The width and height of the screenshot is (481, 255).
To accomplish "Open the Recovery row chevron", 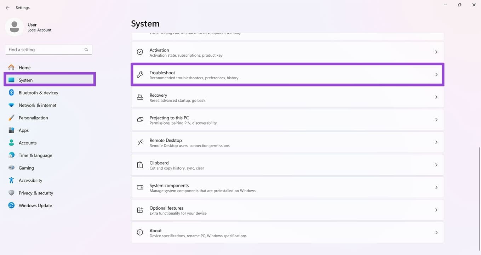I will pos(436,97).
